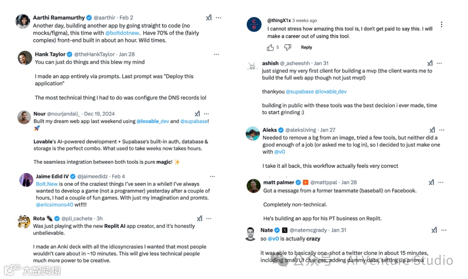This screenshot has height=279, width=468.
Task: Open Grok on matt palmer's tweet
Action: (x=431, y=182)
